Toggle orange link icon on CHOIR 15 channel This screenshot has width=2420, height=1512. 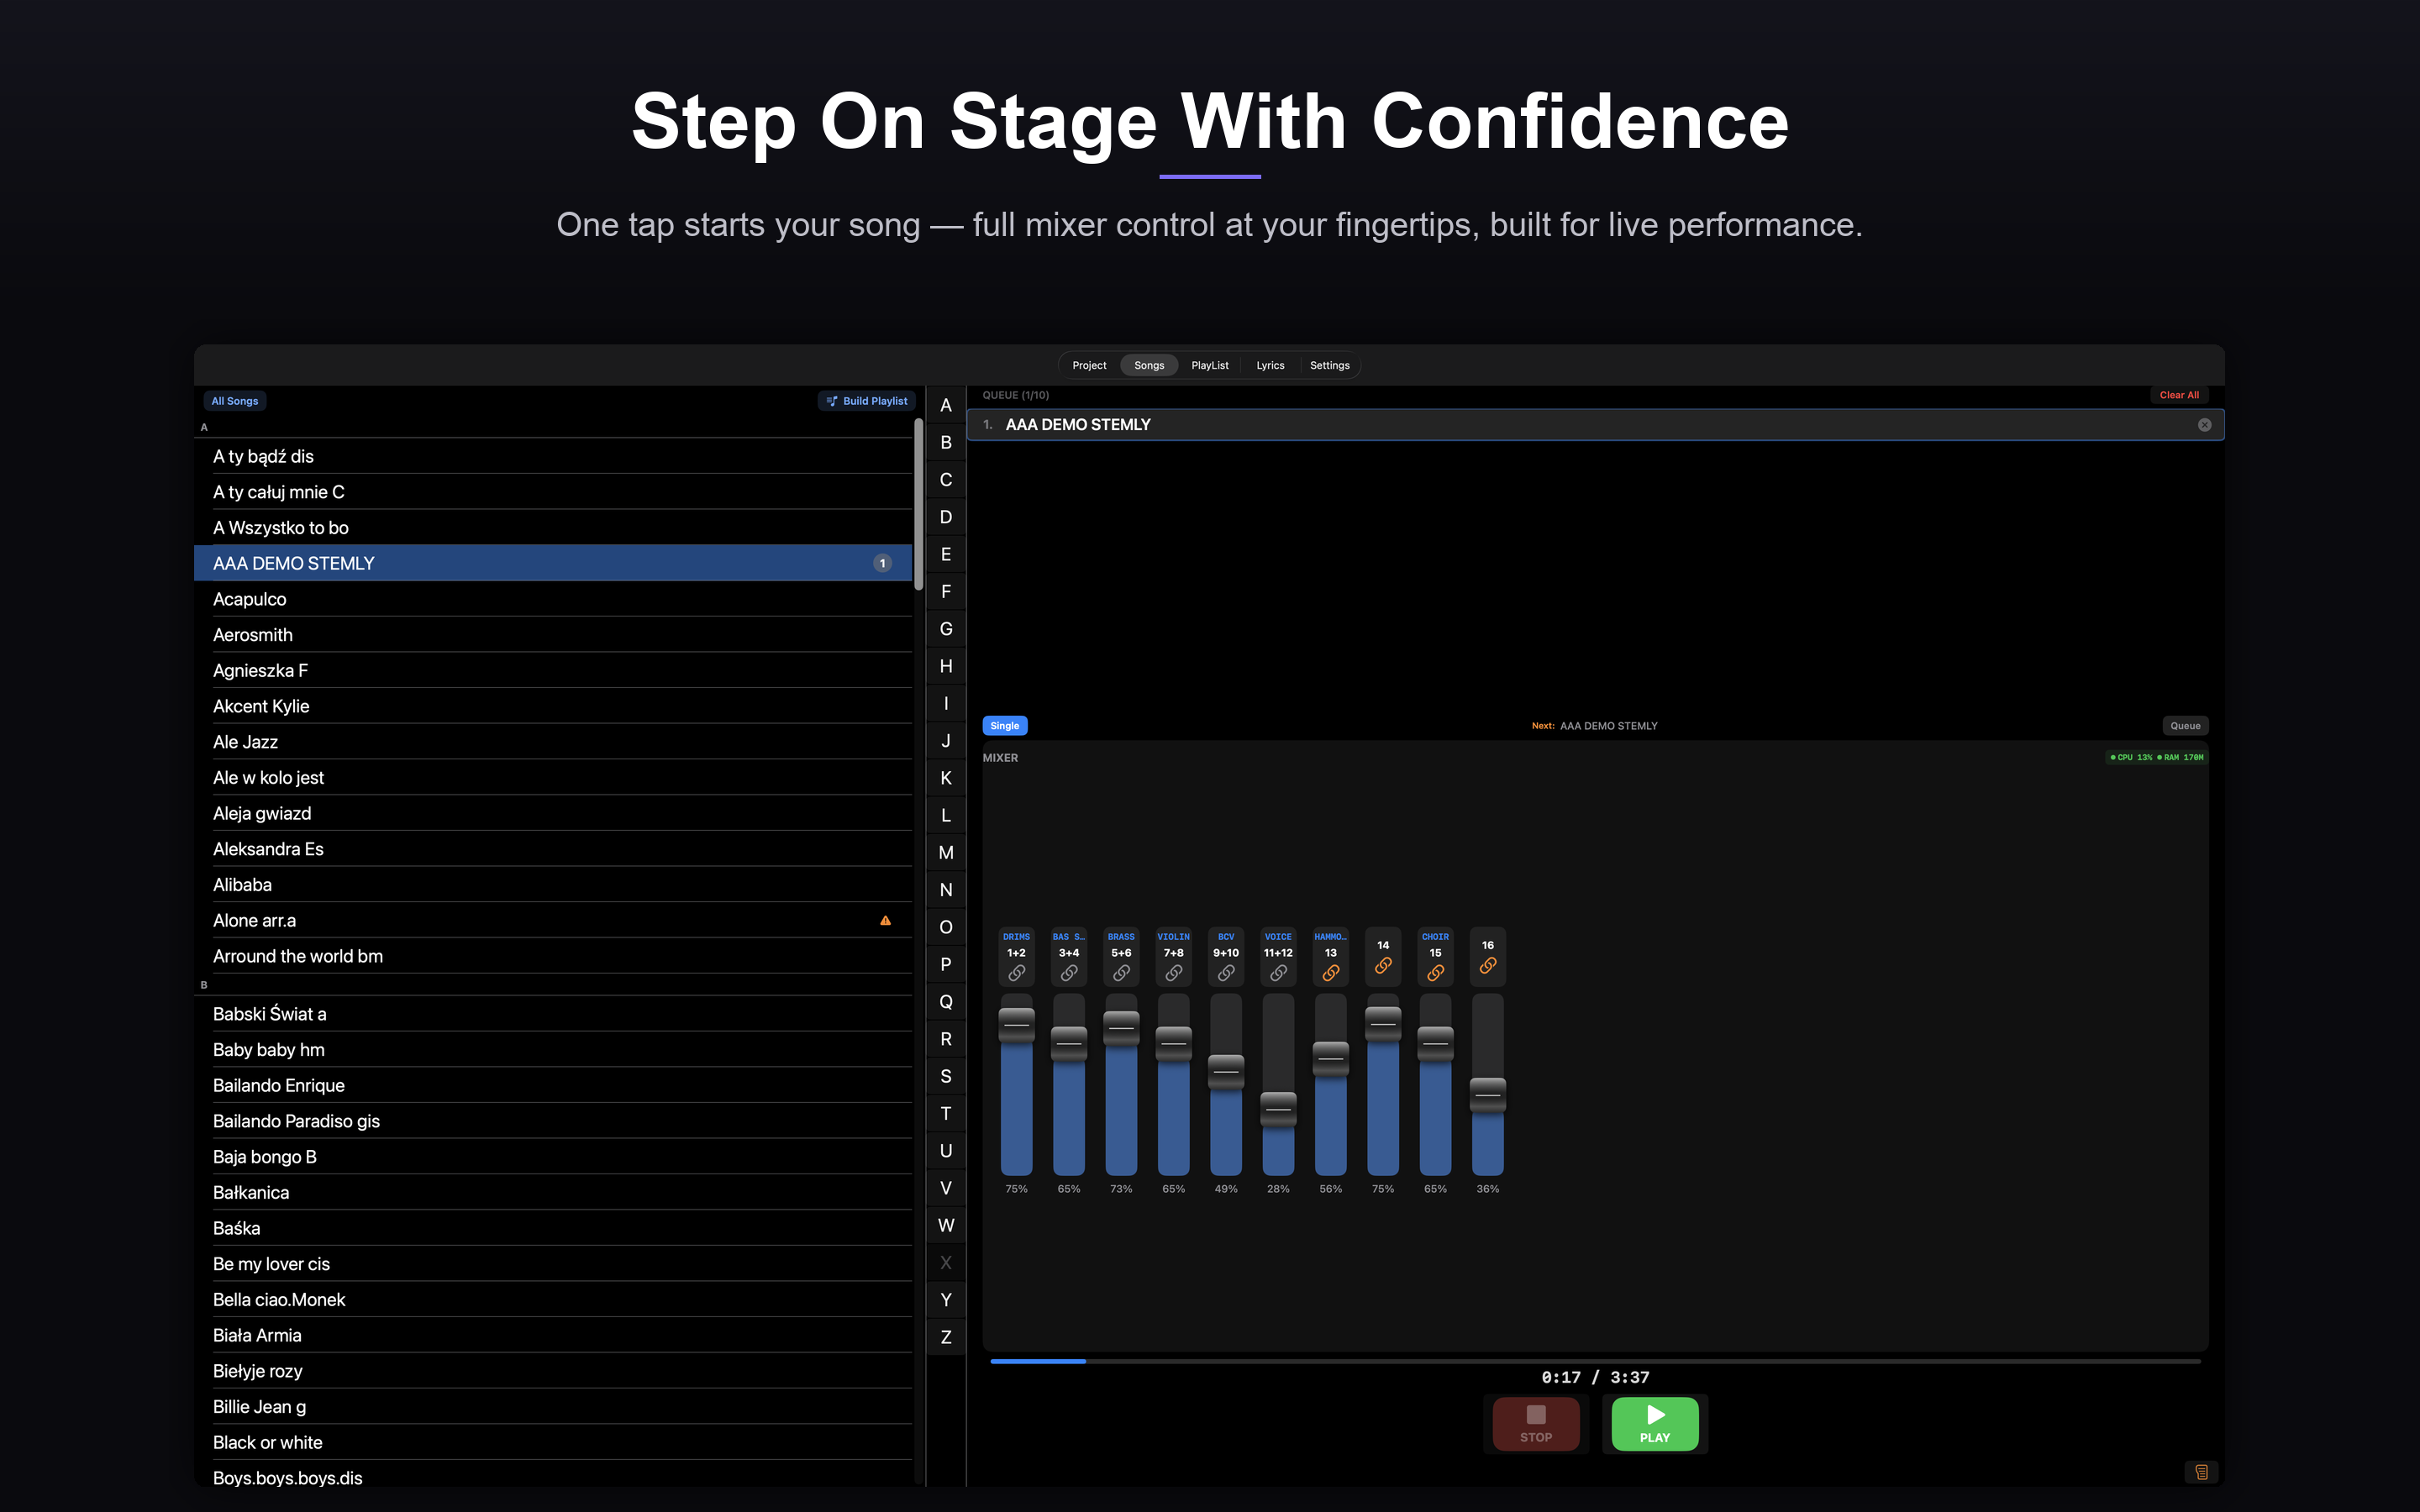pyautogui.click(x=1435, y=972)
